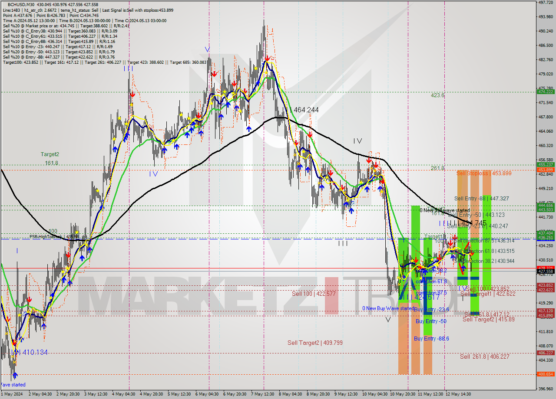Click the green 437.404 price tag

[546, 233]
